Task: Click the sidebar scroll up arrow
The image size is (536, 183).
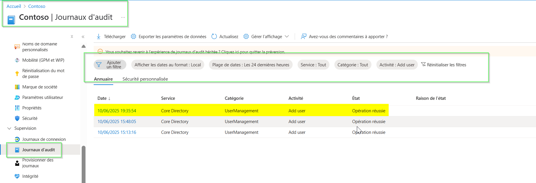Action: [x=84, y=46]
